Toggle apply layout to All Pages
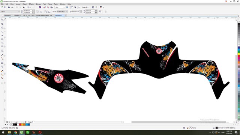The image size is (240, 135). tap(46, 12)
